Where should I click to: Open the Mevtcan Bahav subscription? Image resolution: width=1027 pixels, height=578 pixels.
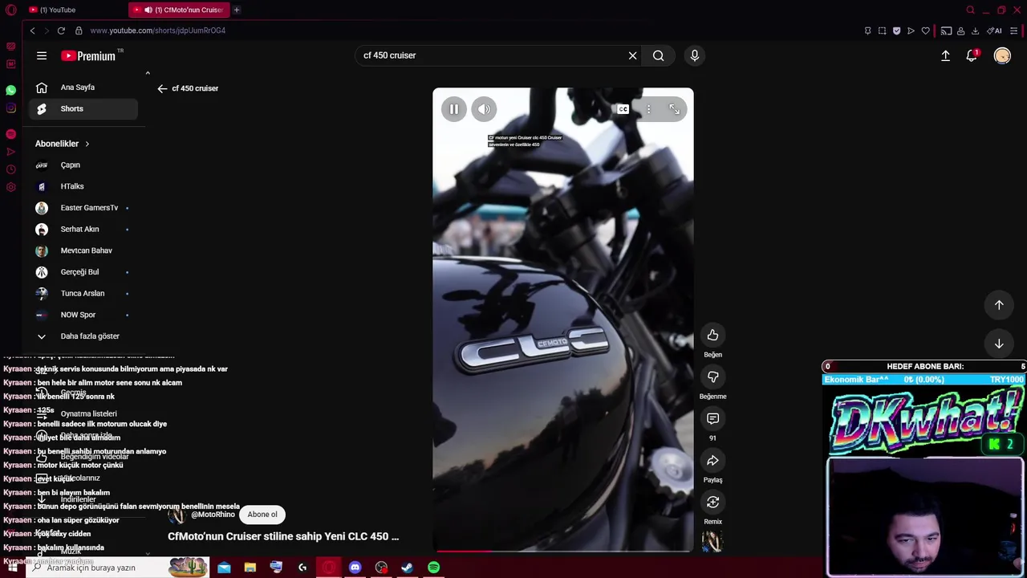click(x=83, y=250)
